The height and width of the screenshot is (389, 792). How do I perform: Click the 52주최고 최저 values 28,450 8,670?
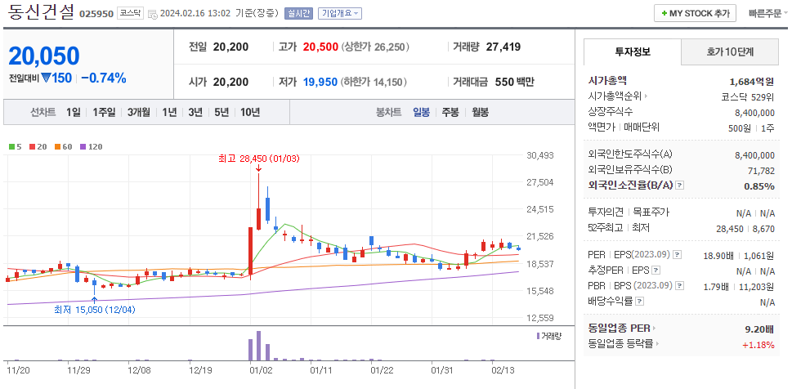click(745, 229)
